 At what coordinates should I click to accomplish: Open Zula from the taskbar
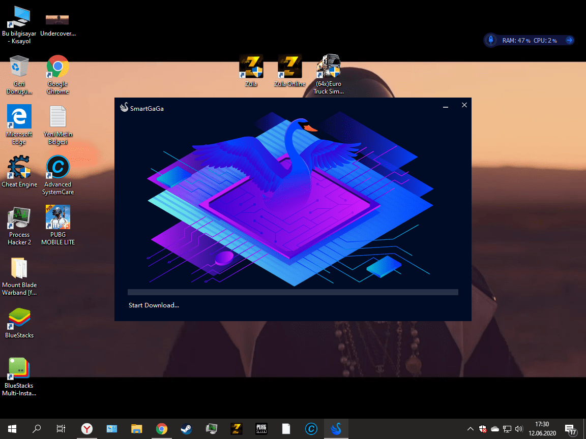(x=237, y=429)
